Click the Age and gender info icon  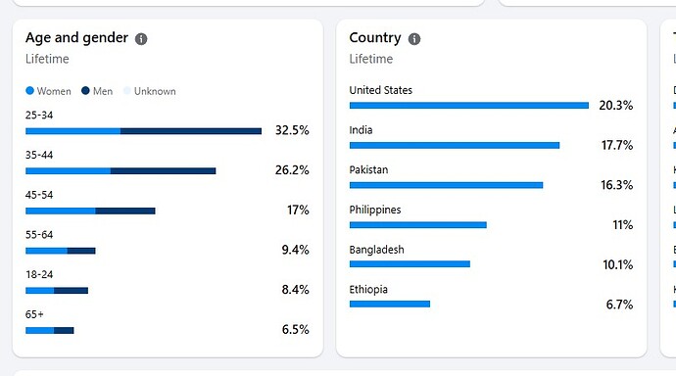point(141,39)
